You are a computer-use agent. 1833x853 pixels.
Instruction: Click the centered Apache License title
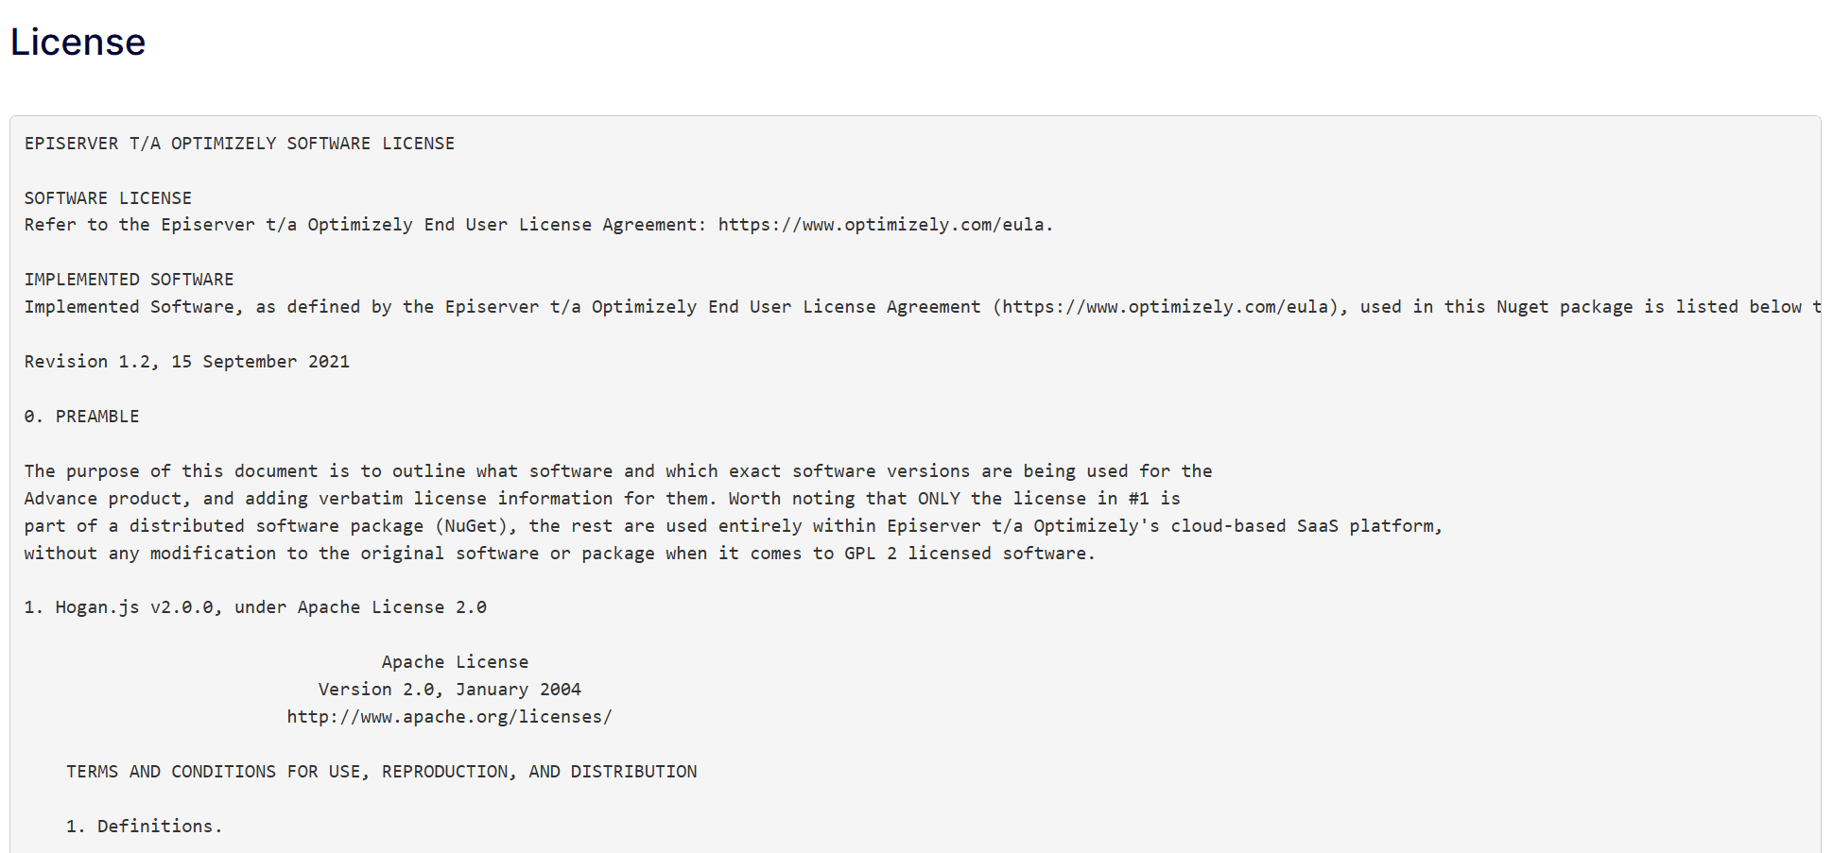coord(455,662)
